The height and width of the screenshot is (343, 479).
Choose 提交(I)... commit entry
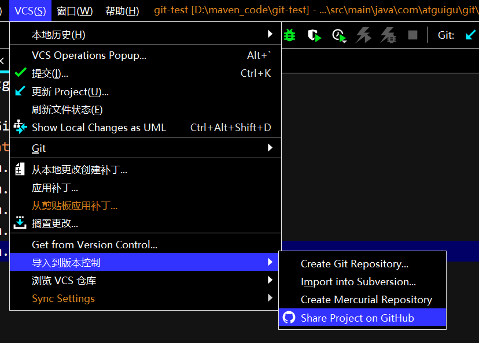coord(145,73)
